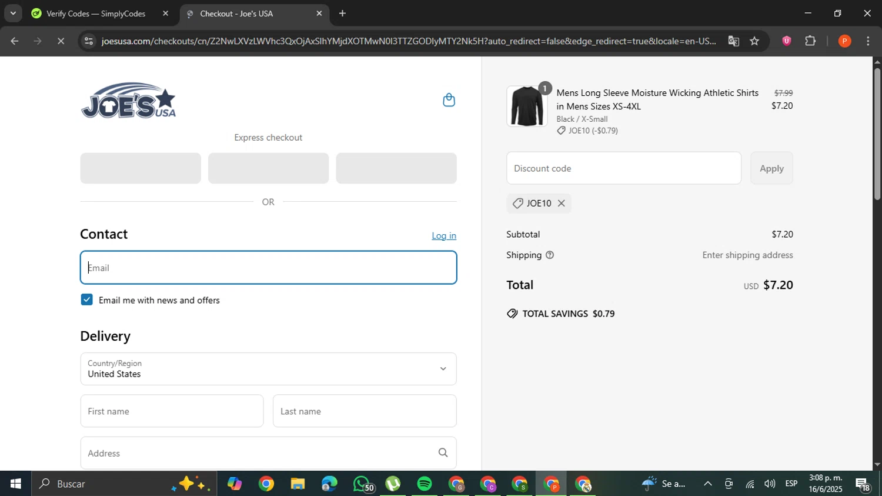Open Spotify from the taskbar

pos(424,484)
